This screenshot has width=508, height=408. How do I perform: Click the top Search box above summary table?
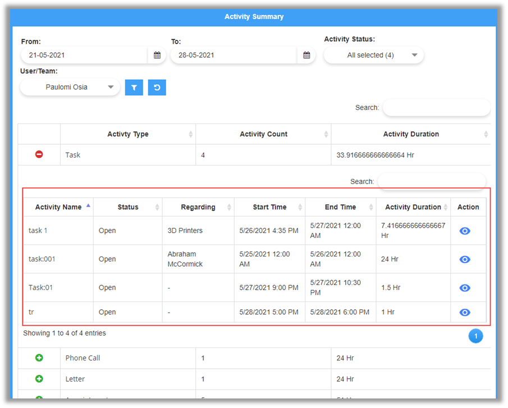[x=436, y=108]
